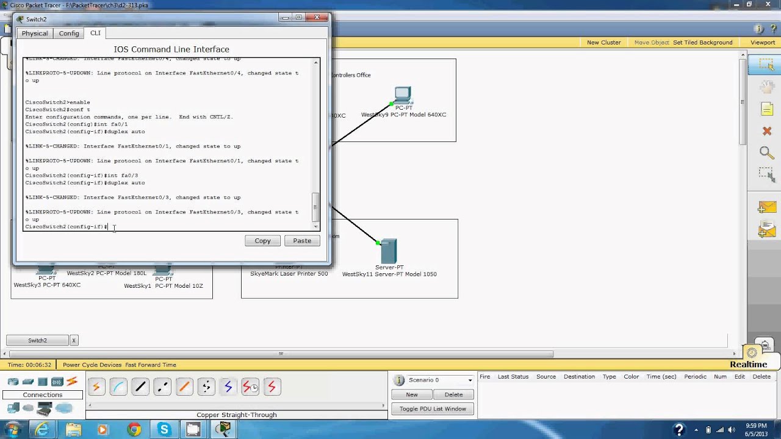Click Fast Forward Time

click(151, 365)
